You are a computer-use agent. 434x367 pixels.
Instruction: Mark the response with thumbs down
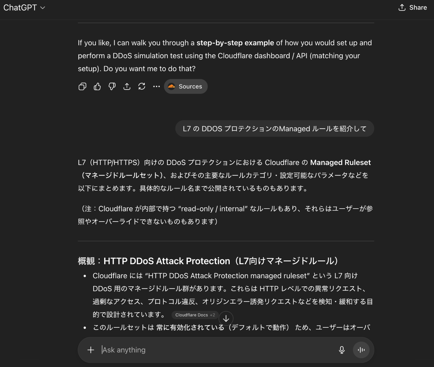point(112,86)
